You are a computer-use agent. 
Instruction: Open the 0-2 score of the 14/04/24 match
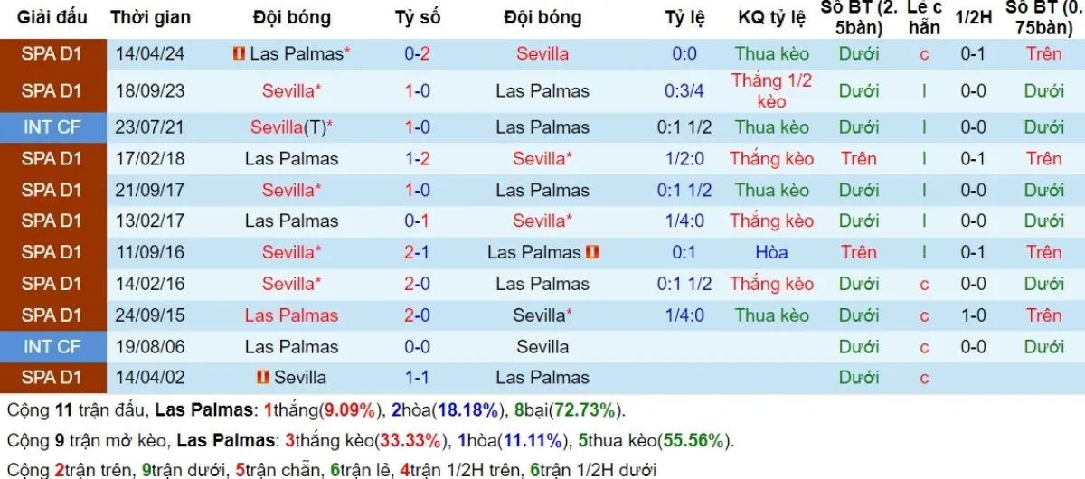[418, 54]
